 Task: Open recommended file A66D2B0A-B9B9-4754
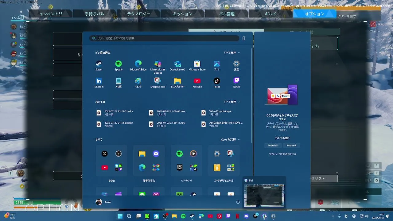click(x=222, y=124)
